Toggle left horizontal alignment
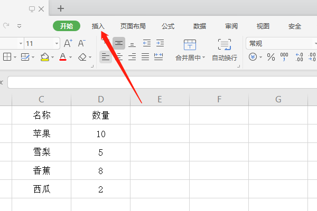This screenshot has height=211, width=317. tap(106, 57)
